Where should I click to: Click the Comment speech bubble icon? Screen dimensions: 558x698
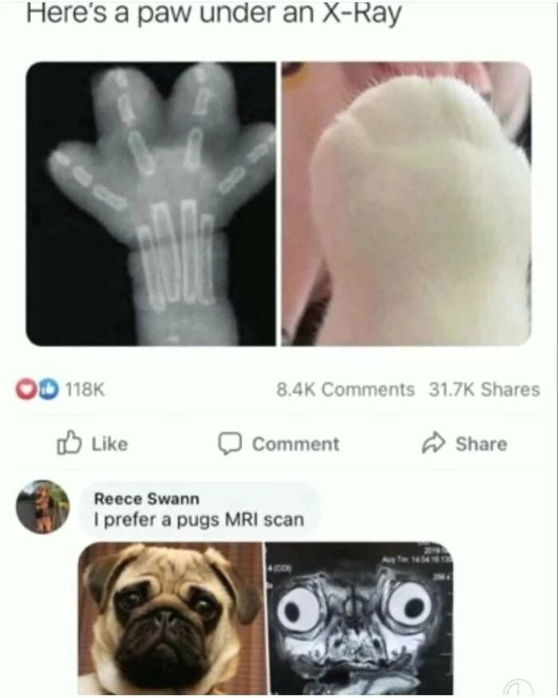(x=230, y=444)
